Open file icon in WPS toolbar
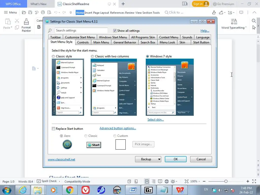 click(24, 12)
